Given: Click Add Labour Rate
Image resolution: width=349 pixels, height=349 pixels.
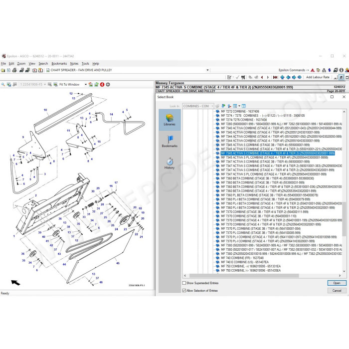Looking at the screenshot, I should [x=318, y=77].
